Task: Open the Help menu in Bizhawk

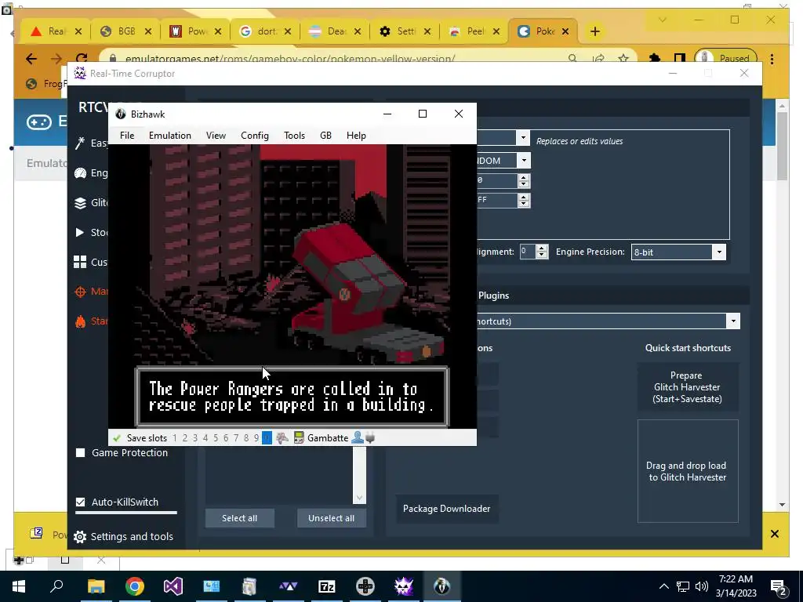Action: pos(356,136)
